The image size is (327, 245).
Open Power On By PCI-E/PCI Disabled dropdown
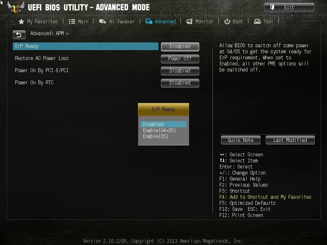(x=180, y=71)
